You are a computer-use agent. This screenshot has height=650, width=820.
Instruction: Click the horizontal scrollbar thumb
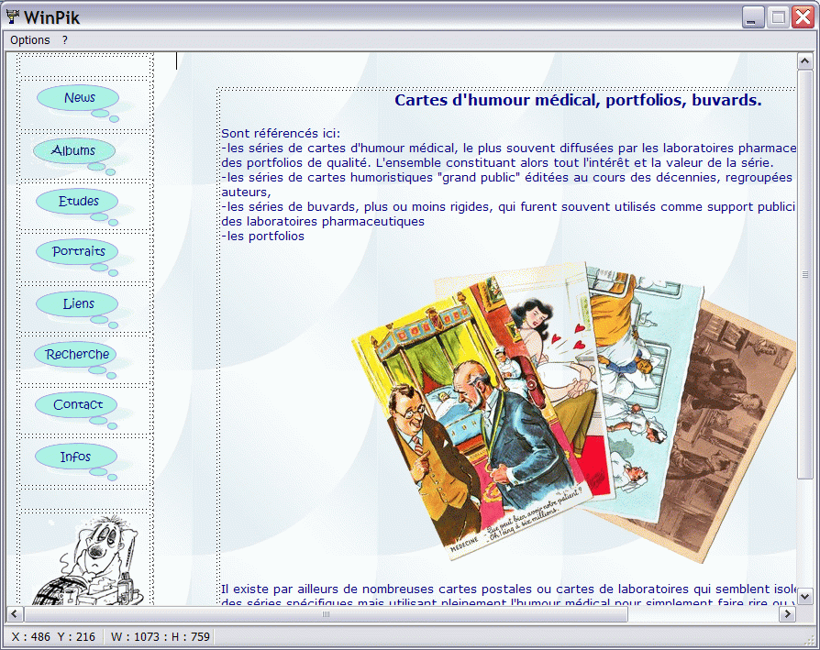click(x=326, y=614)
